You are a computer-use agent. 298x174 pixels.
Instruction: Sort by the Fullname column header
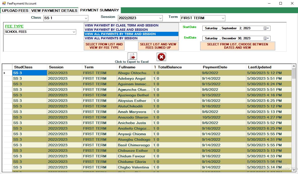134,67
